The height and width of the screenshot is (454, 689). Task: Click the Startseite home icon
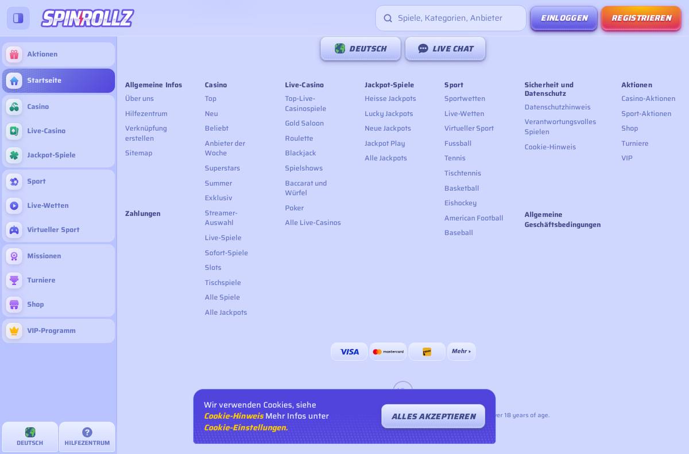pyautogui.click(x=14, y=80)
